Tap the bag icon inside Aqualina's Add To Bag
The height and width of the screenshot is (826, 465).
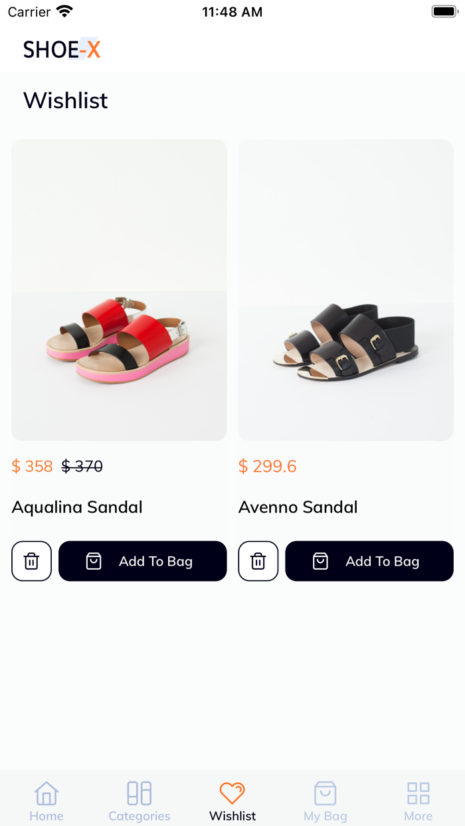coord(94,560)
